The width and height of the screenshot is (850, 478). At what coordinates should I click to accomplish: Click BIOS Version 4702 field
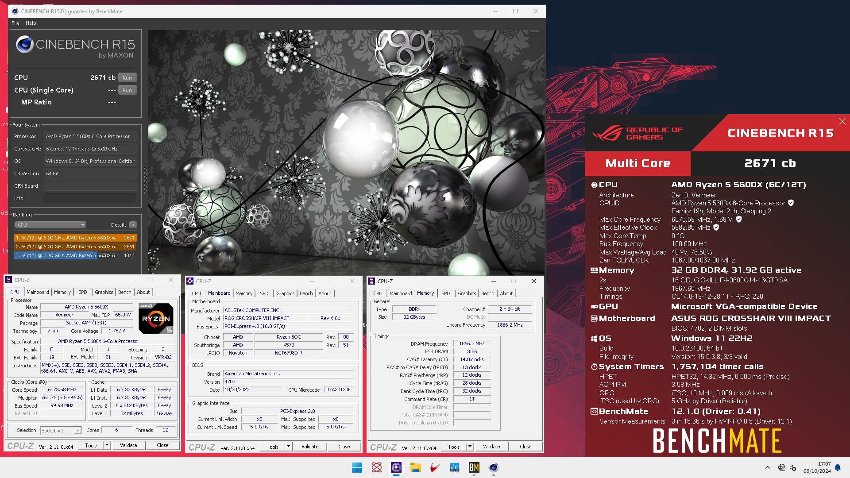[288, 382]
